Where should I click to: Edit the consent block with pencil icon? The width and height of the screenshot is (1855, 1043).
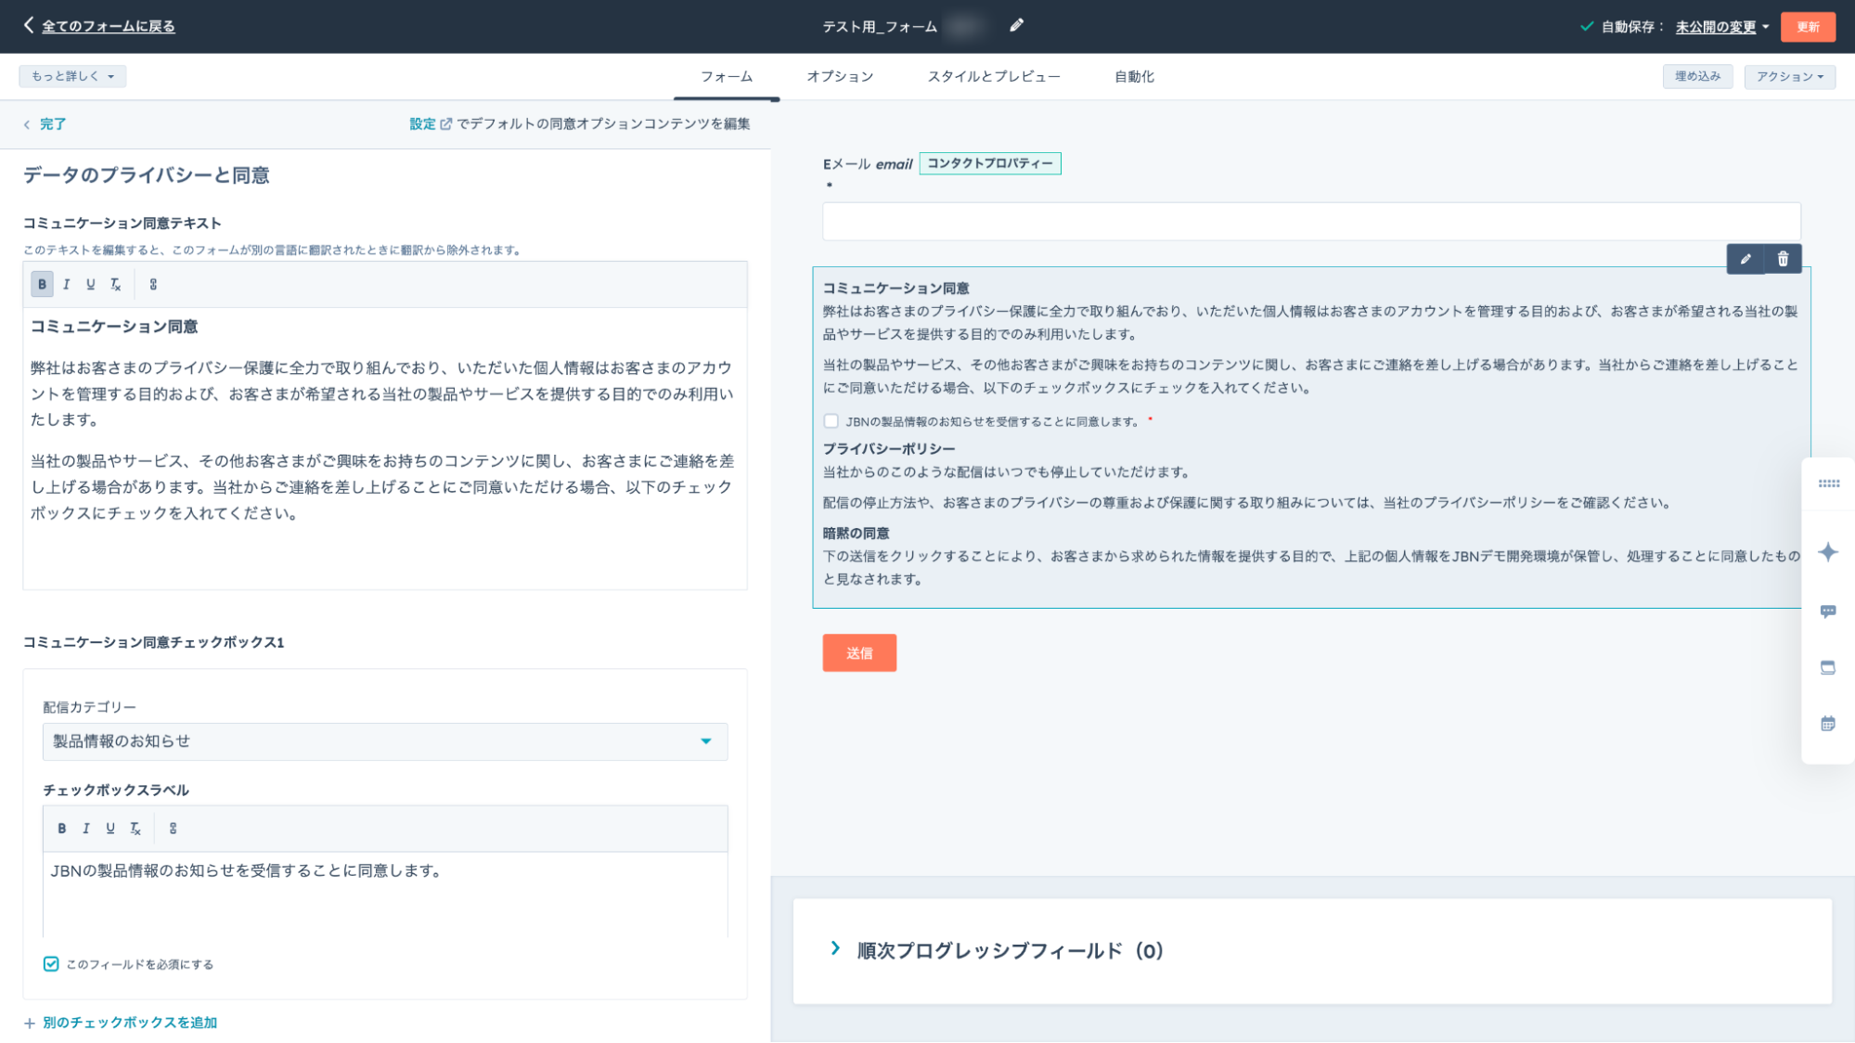(x=1746, y=259)
